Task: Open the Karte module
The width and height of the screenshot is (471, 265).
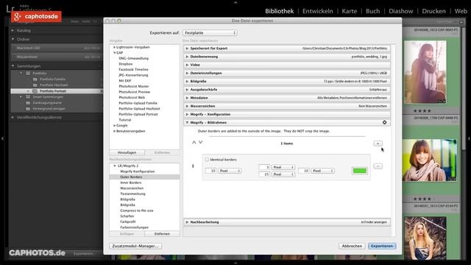Action: [x=350, y=11]
